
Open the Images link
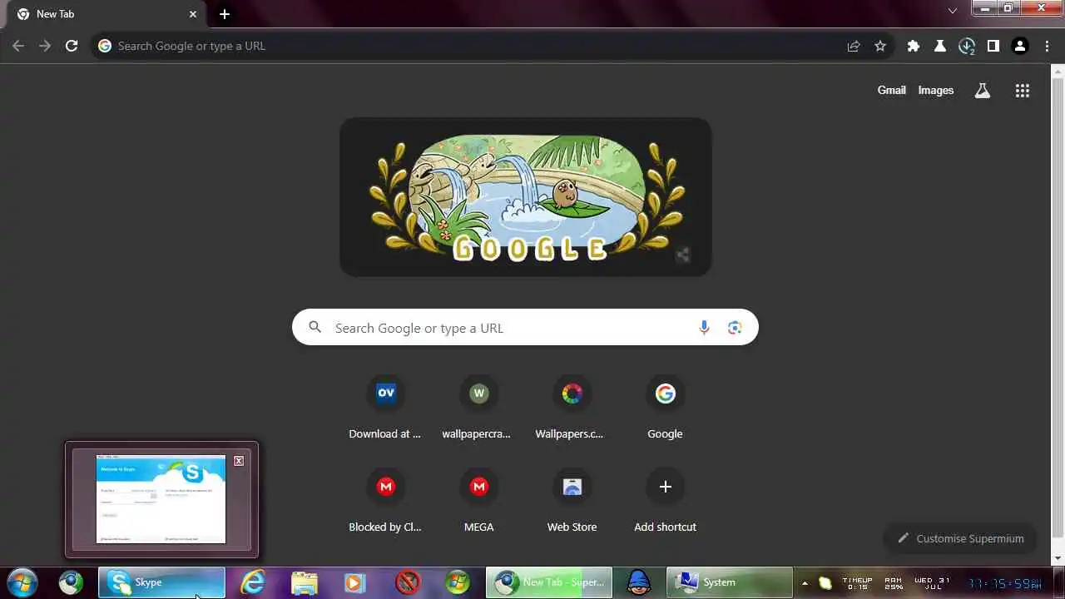point(936,90)
